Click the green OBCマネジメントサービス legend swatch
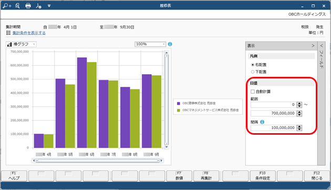Image resolution: width=331 pixels, height=190 pixels. 179,110
